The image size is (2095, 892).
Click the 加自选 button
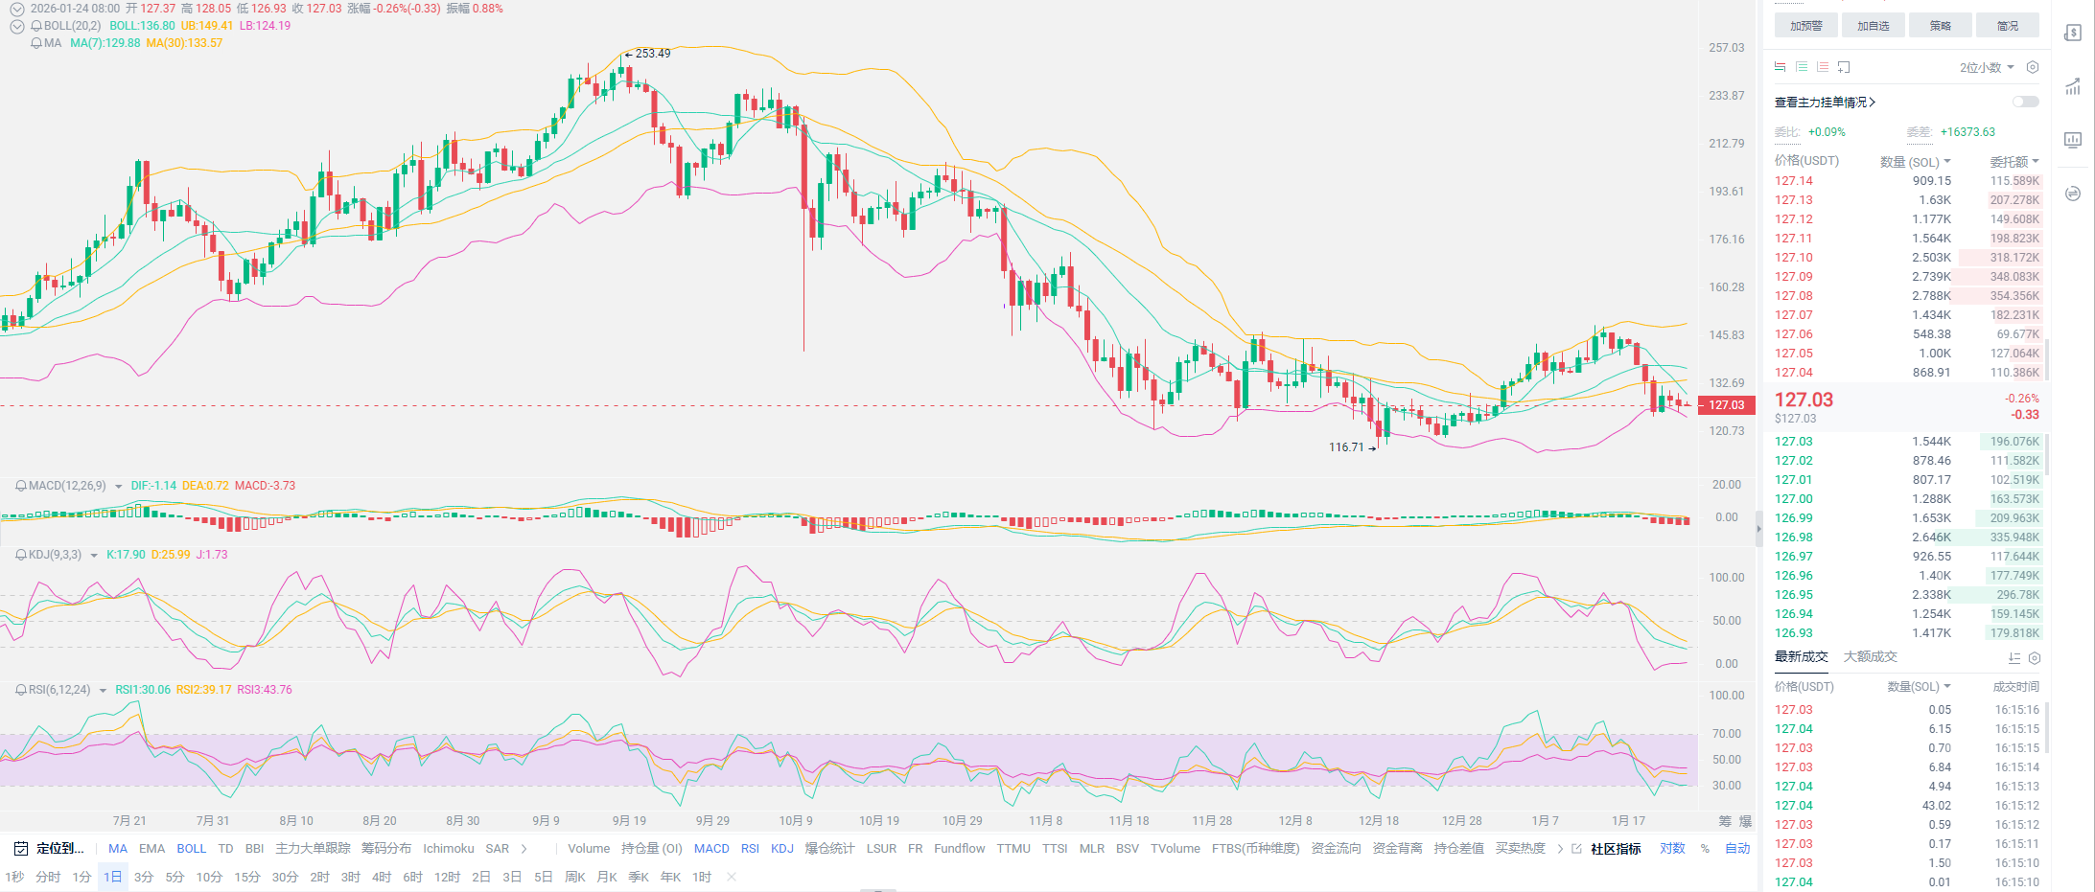1873,26
